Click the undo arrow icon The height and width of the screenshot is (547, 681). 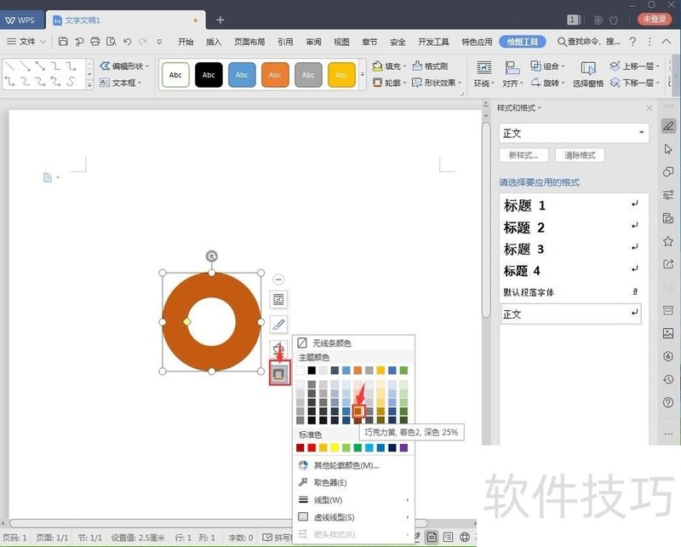point(127,41)
